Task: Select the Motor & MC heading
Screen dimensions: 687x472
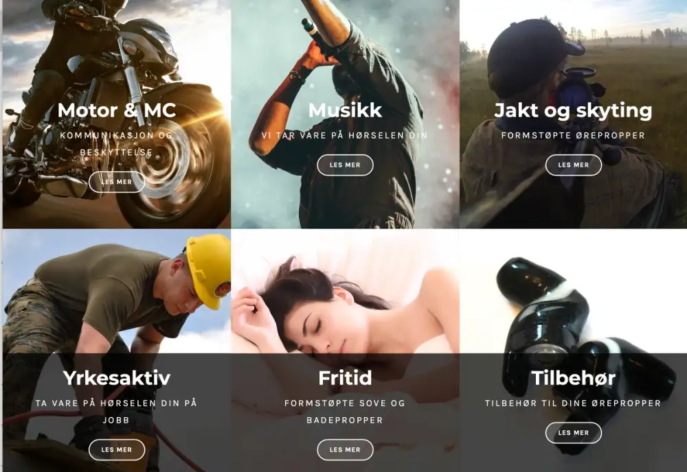Action: (117, 110)
